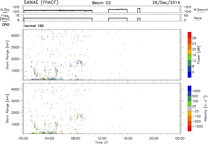Click the Power [dB] color bar title
Image resolution: width=208 pixels, height=144 pixels.
click(198, 55)
